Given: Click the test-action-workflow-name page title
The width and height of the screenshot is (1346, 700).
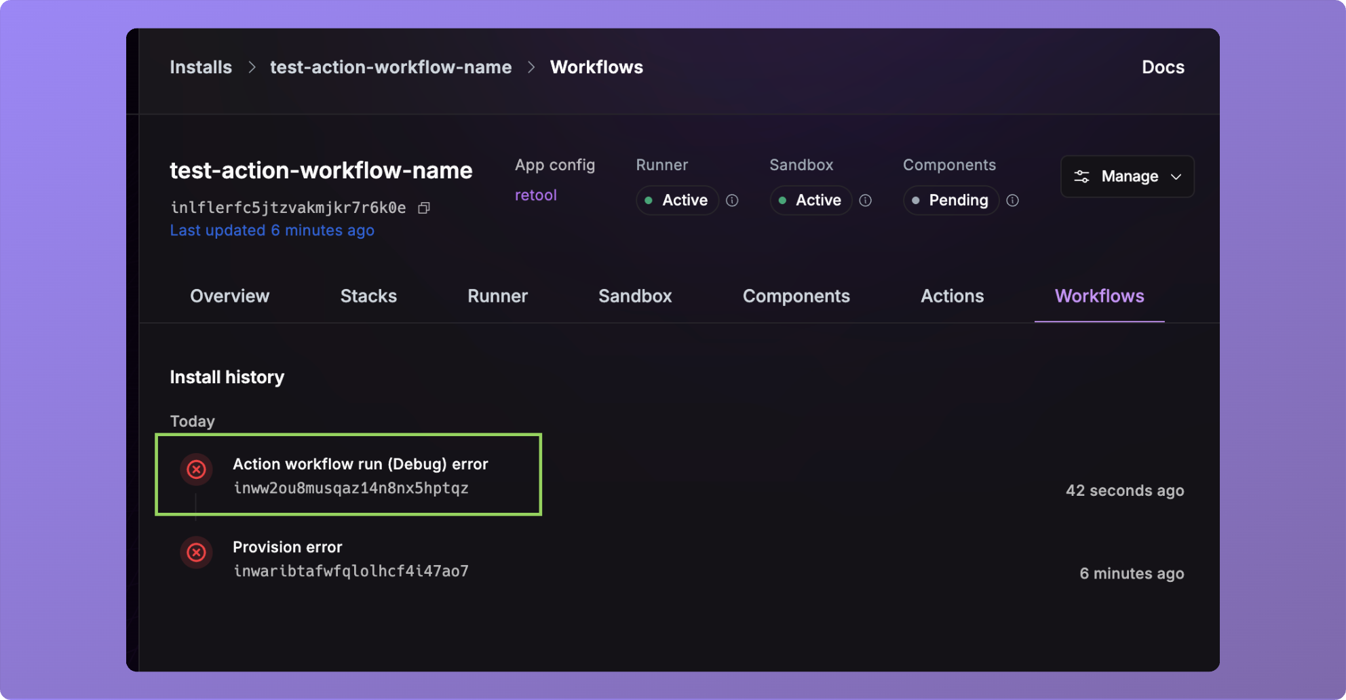Looking at the screenshot, I should point(321,170).
